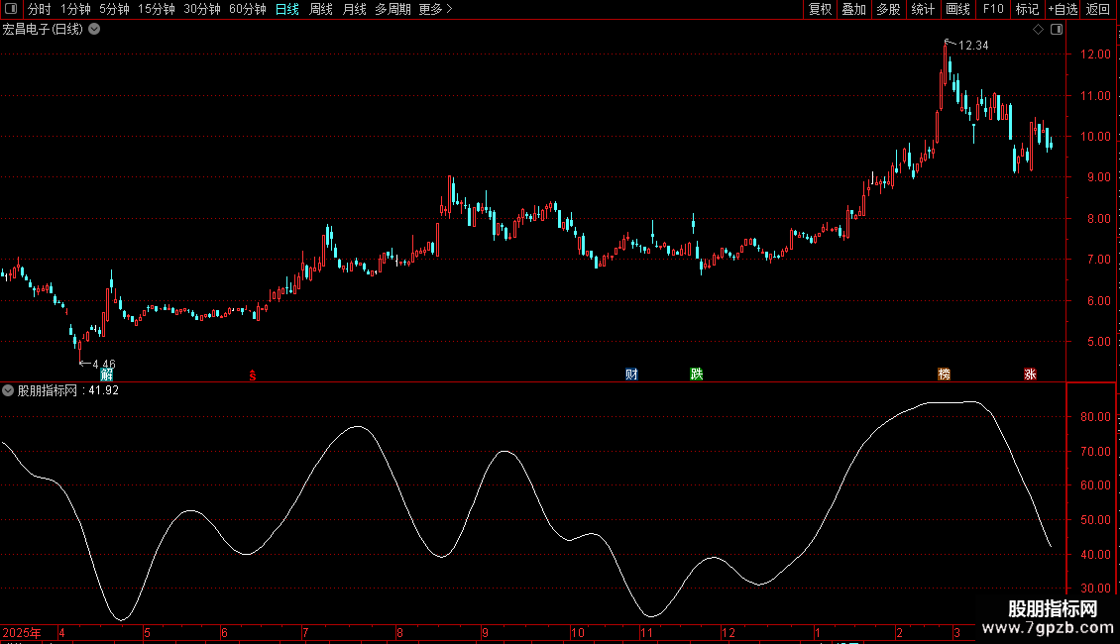This screenshot has width=1120, height=644.
Task: Add stock via +自选 button
Action: [1063, 9]
